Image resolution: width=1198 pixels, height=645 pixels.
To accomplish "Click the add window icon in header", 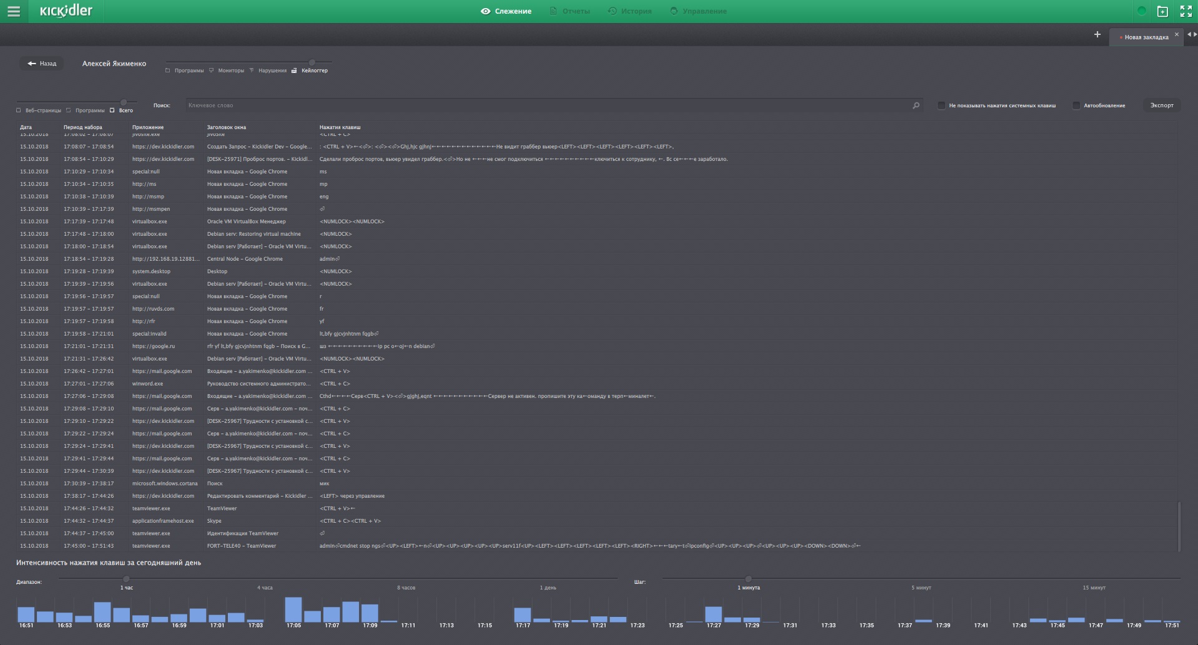I will click(1162, 11).
